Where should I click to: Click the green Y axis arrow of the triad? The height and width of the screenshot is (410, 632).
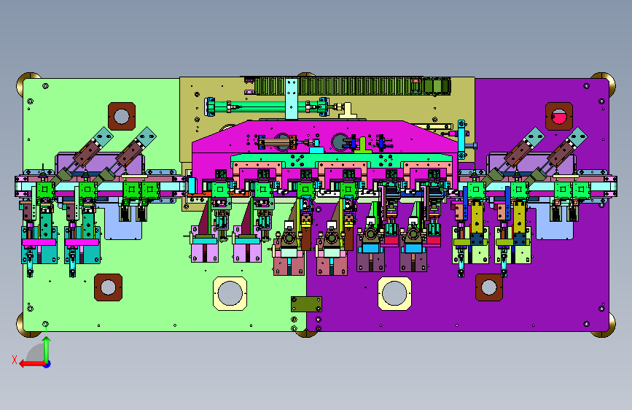47,349
